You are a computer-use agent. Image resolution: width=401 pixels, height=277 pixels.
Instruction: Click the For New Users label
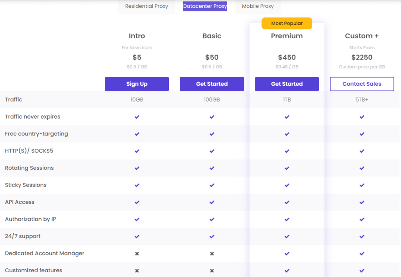coord(137,47)
